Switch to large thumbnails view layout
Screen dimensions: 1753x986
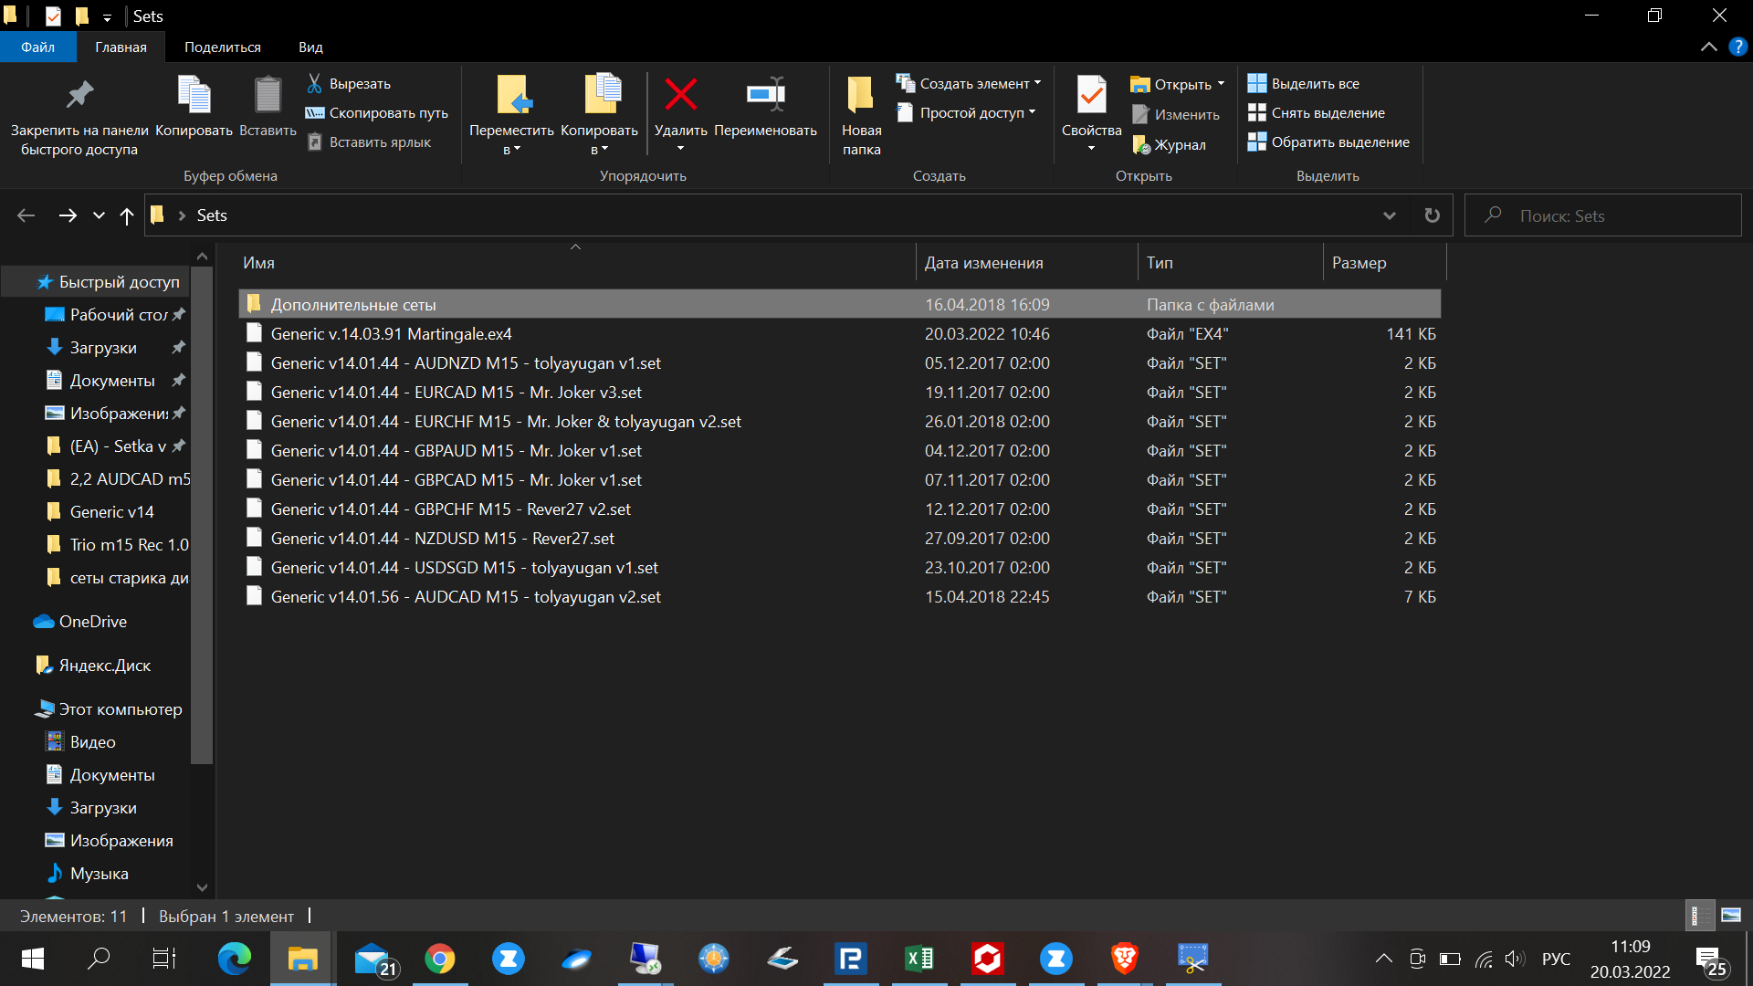pos(1731,915)
